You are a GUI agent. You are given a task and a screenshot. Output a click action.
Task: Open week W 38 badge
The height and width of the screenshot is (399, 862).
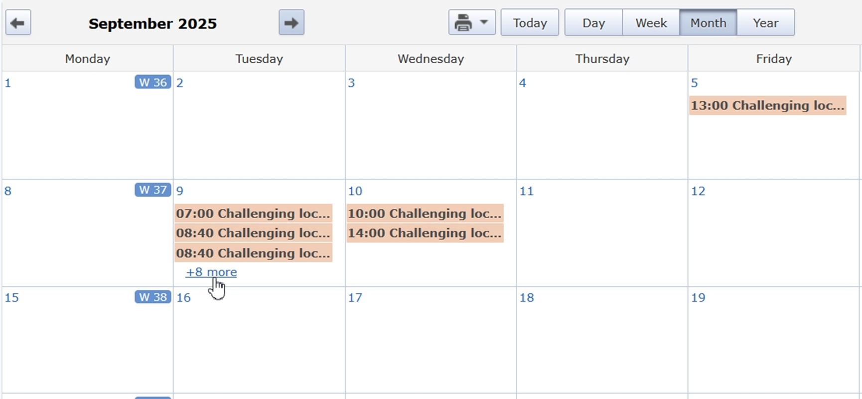(x=152, y=297)
